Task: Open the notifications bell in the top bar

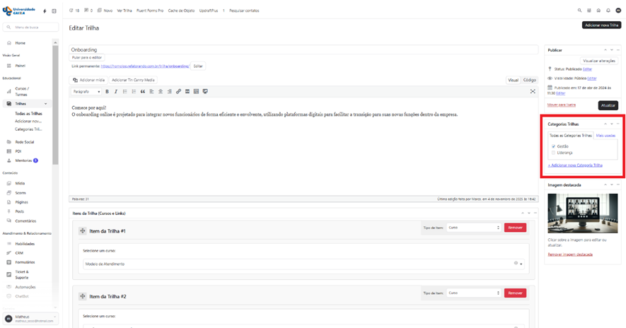Action: click(x=608, y=11)
